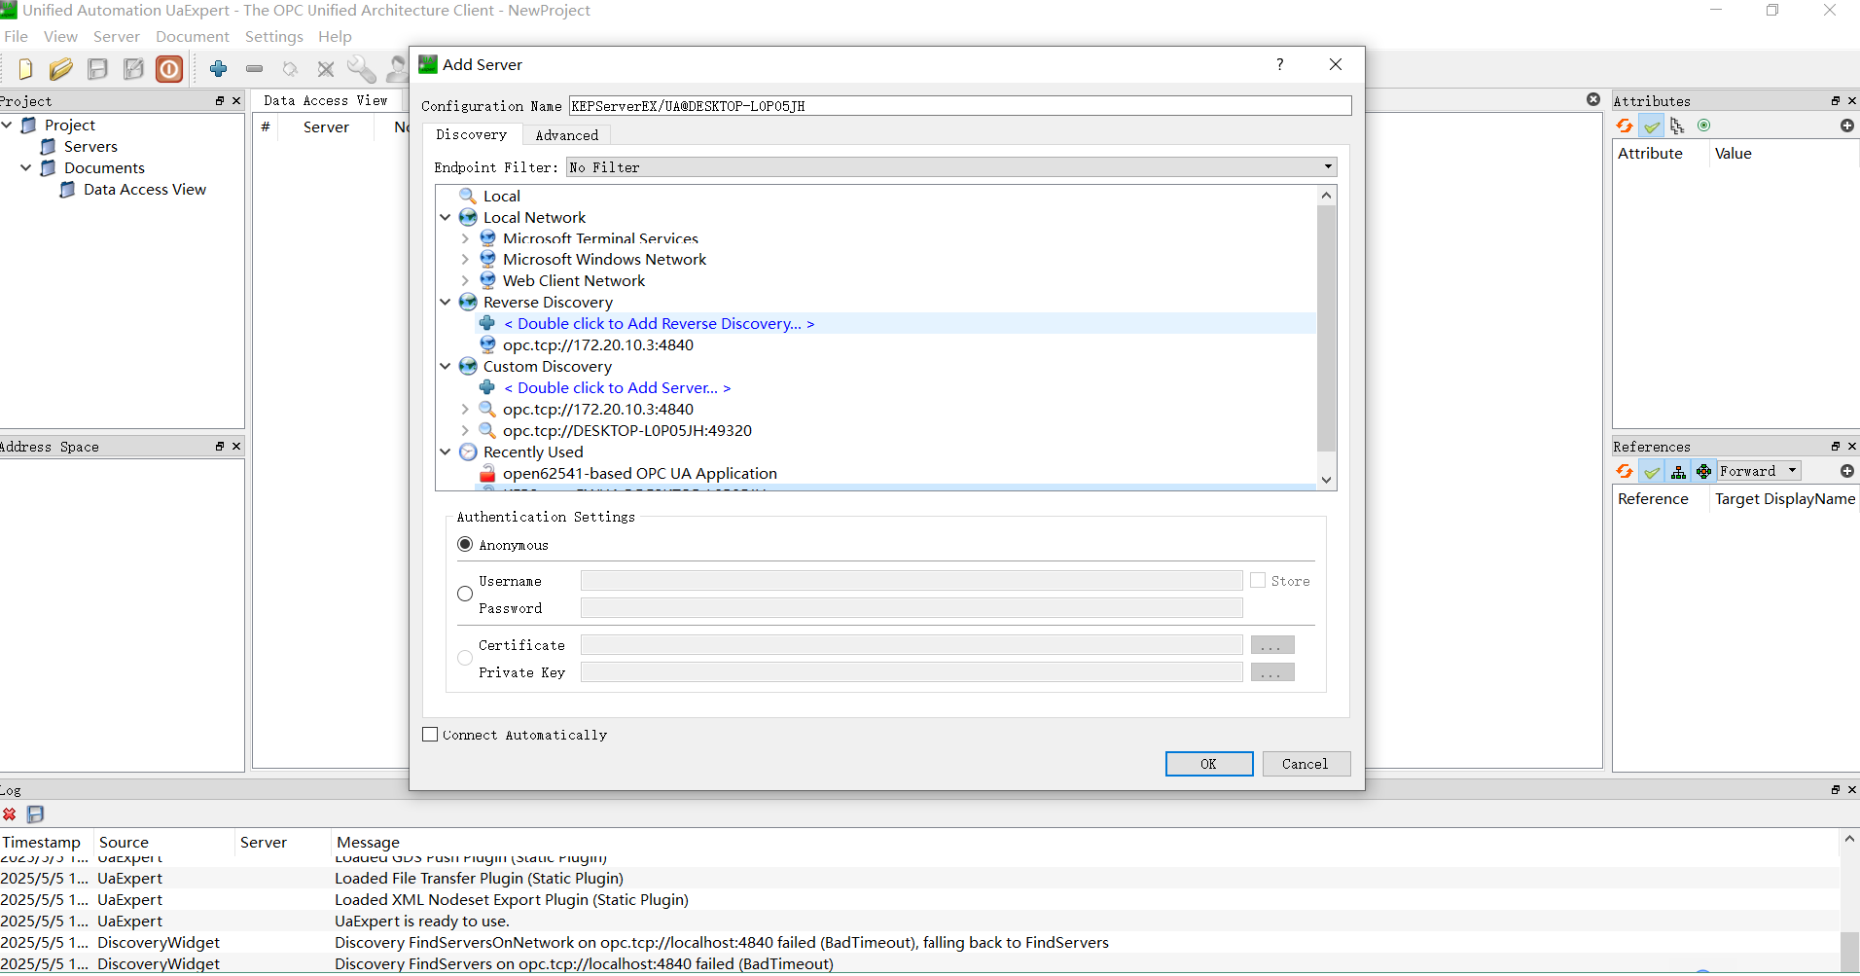This screenshot has height=976, width=1860.
Task: Float the Project panel with the undock icon
Action: tap(220, 101)
